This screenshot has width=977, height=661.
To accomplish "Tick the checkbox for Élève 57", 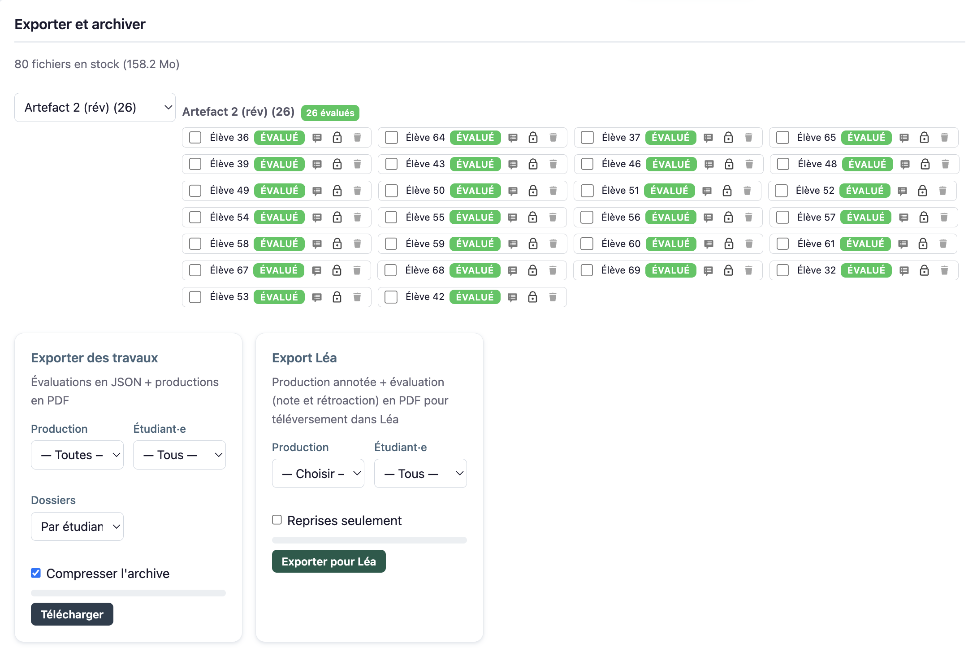I will pos(782,217).
